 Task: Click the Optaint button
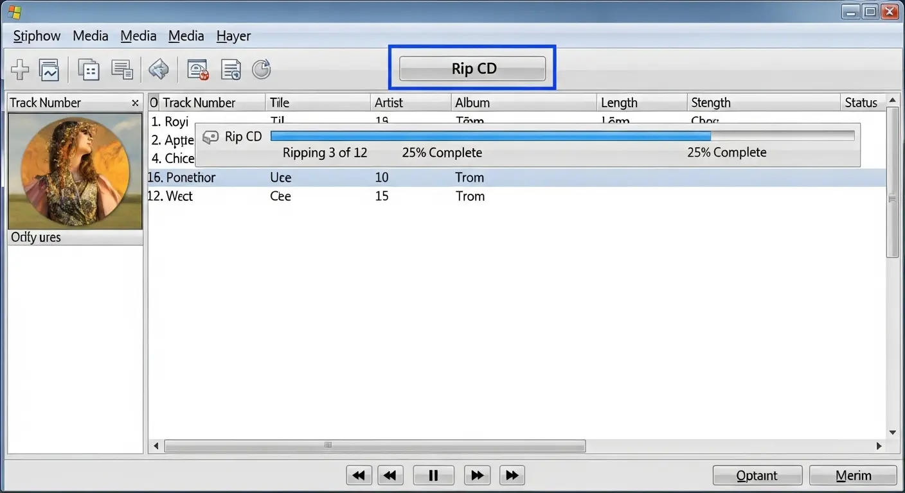pos(757,476)
